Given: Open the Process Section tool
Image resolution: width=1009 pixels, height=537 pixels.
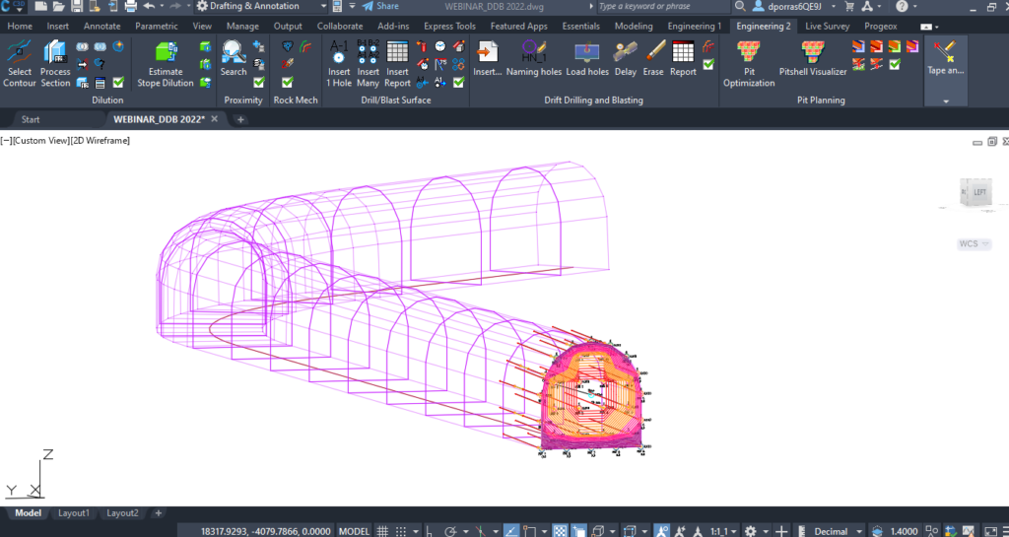Looking at the screenshot, I should tap(55, 63).
